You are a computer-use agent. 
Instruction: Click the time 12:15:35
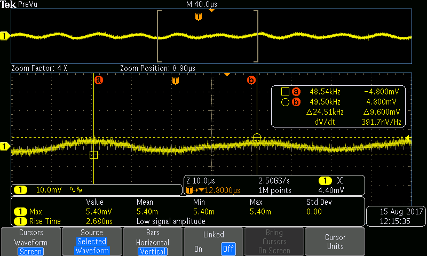click(x=395, y=221)
